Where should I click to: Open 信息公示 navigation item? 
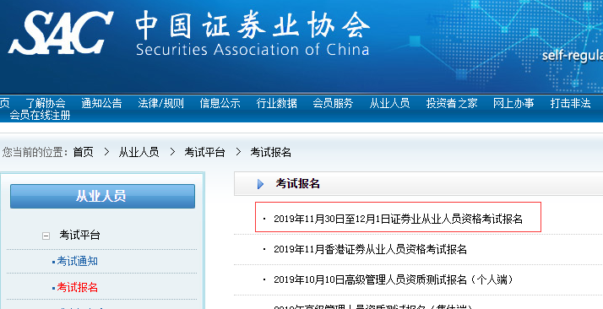[220, 103]
